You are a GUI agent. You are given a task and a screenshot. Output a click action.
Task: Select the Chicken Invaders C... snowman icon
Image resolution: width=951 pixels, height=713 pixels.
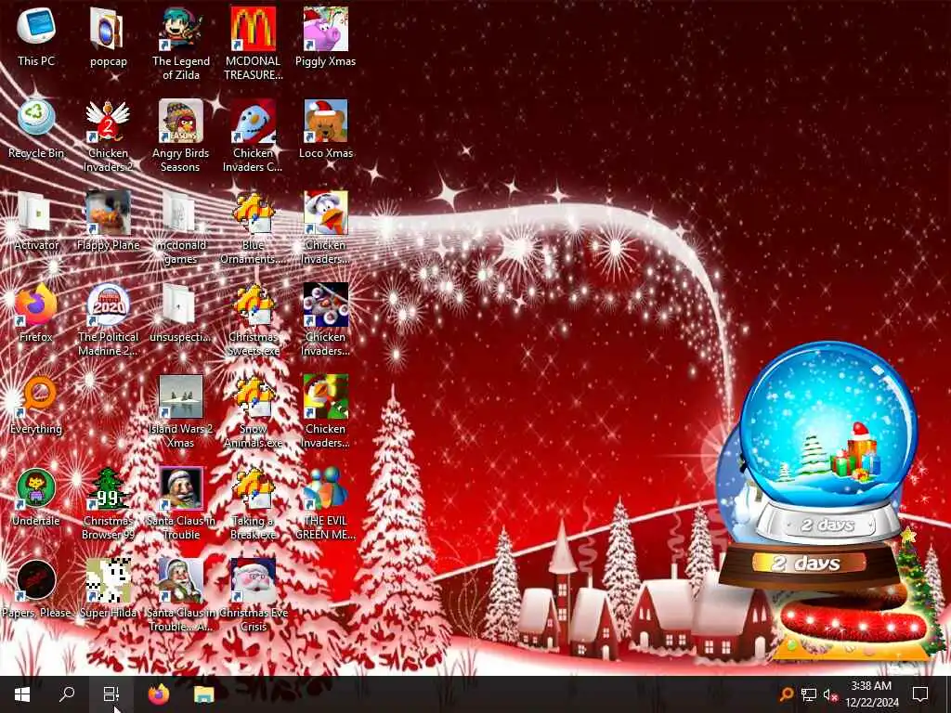[253, 136]
